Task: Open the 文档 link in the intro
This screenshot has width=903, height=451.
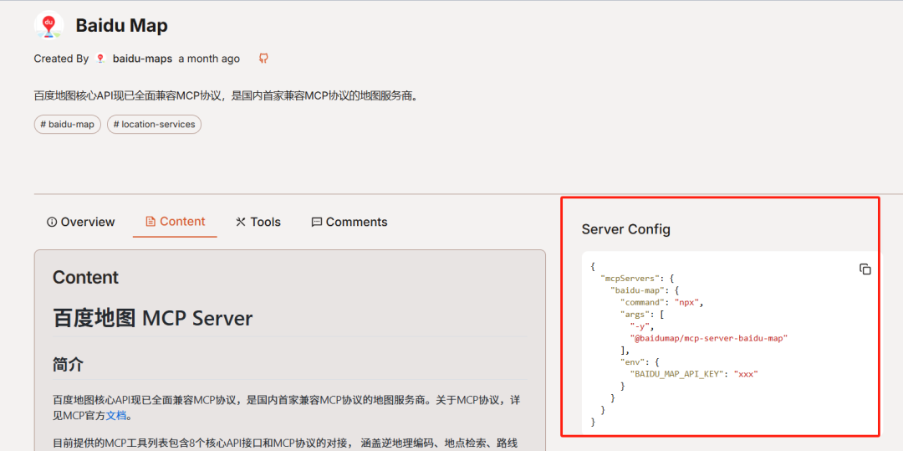Action: coord(115,415)
